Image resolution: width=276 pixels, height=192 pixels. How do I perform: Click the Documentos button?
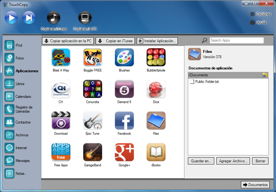point(255,184)
